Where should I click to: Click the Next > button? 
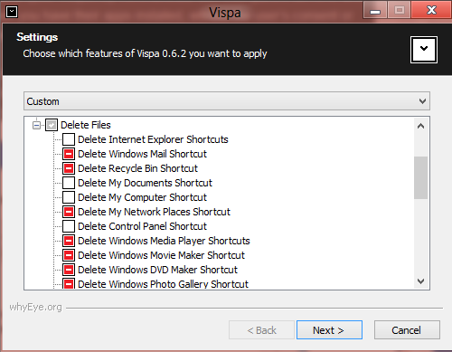[x=329, y=330]
